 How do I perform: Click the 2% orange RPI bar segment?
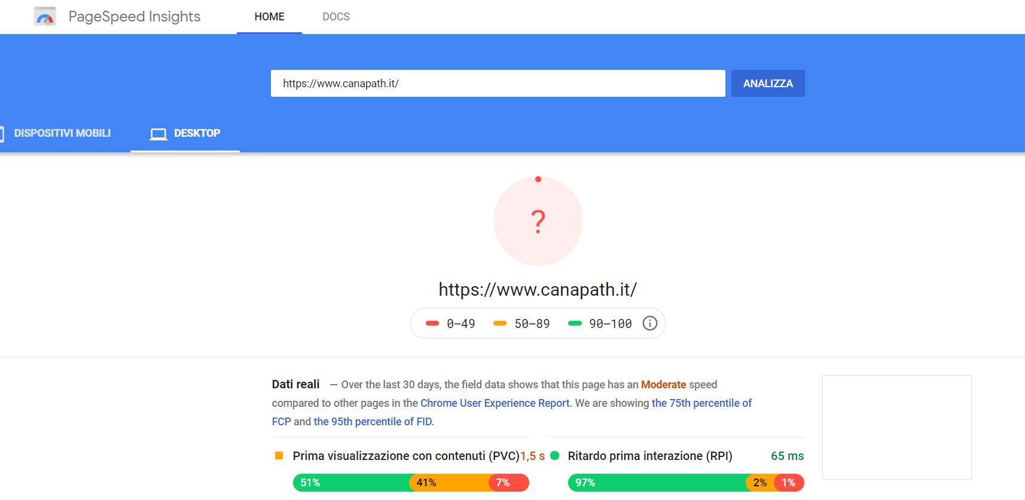coord(759,483)
